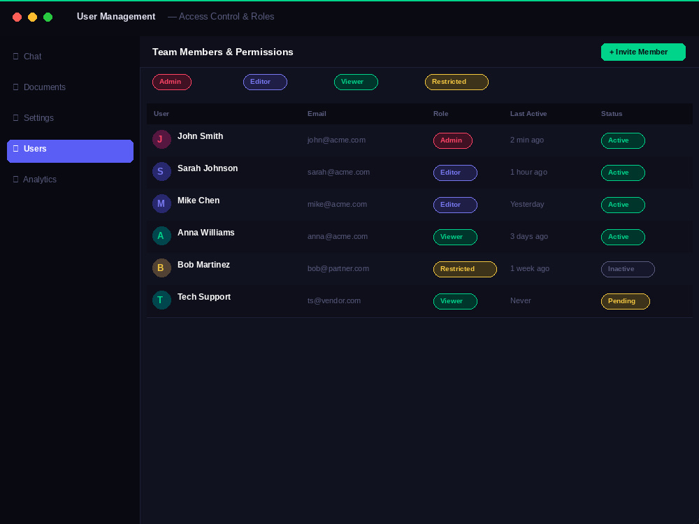This screenshot has width=699, height=524.
Task: Click email bob@partner.com
Action: 338,268
